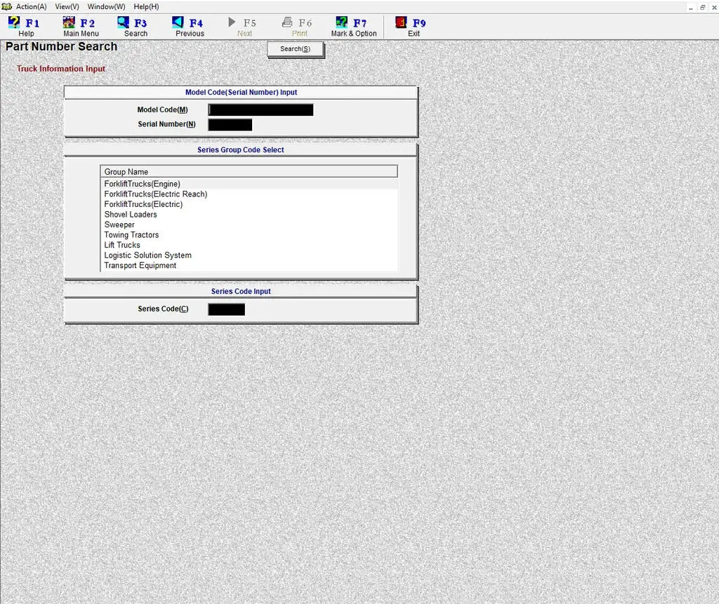Viewport: 719px width, 604px height.
Task: Open the Help(H) menu
Action: click(146, 6)
